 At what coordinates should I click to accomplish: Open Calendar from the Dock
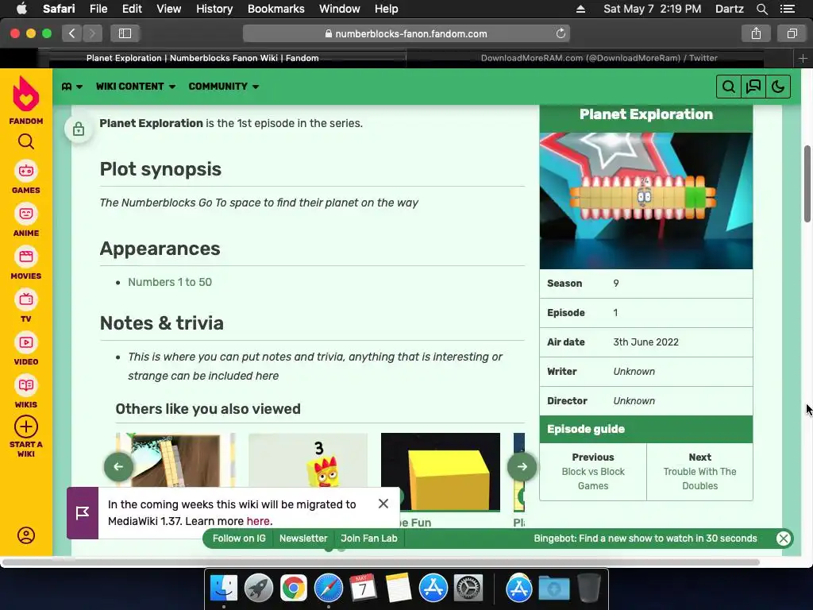(x=363, y=589)
